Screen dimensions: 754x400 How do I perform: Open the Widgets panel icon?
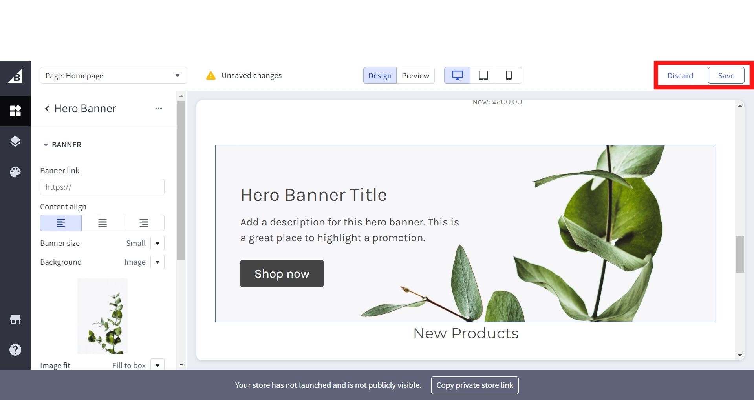(15, 111)
